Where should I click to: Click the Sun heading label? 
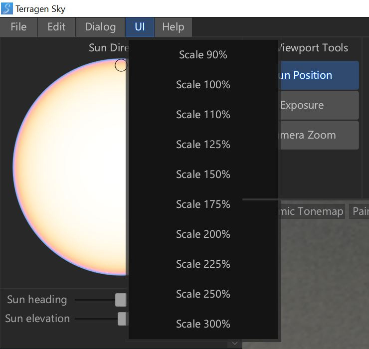[x=37, y=300]
